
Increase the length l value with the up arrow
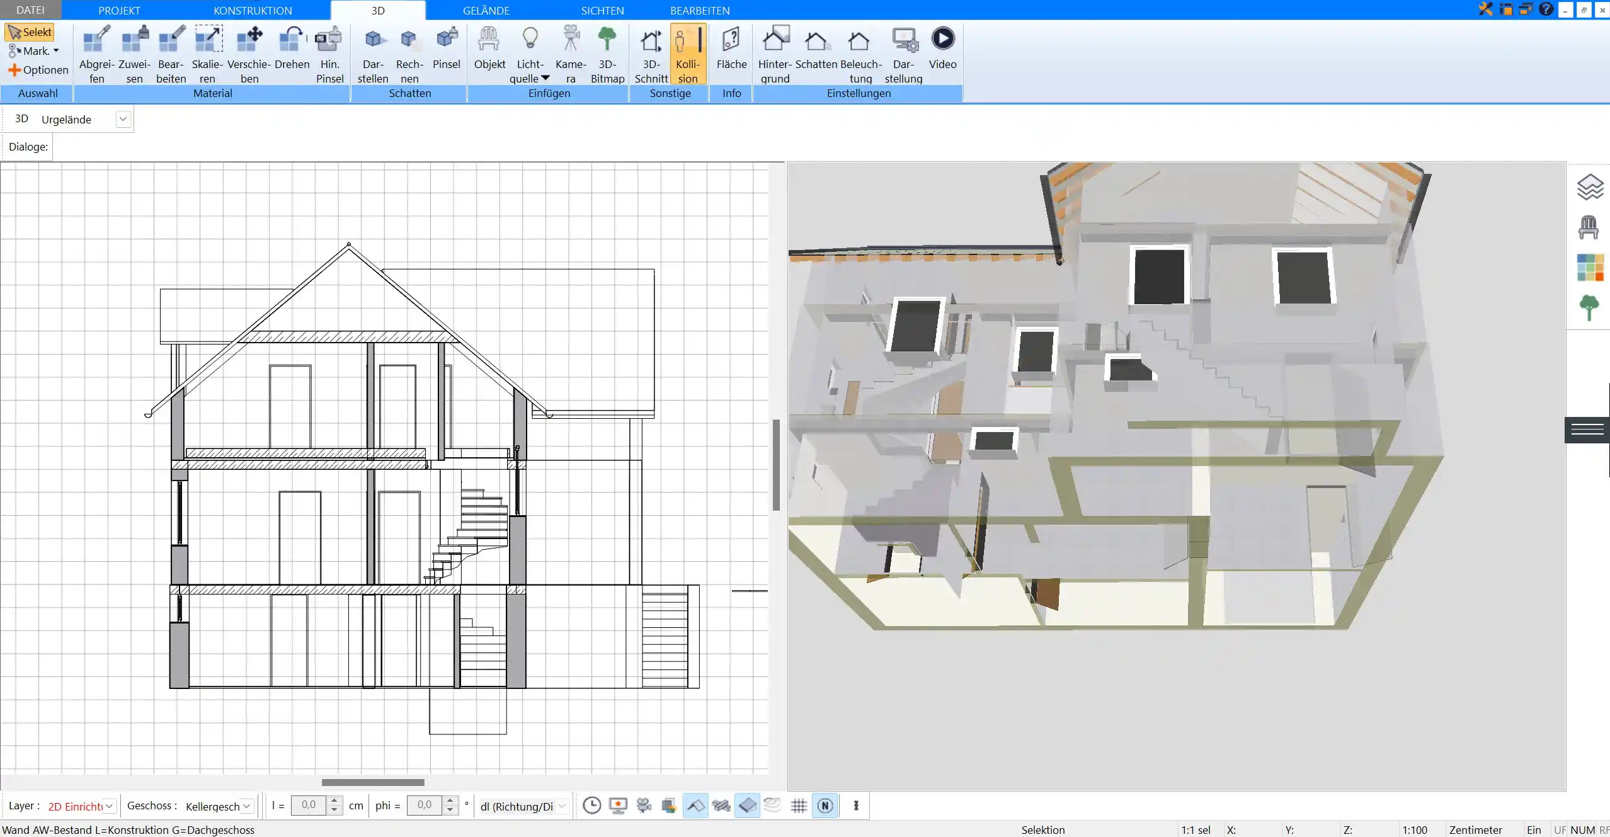(335, 800)
